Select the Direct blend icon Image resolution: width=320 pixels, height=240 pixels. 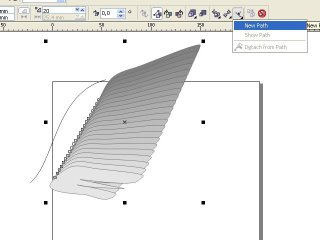[x=156, y=13]
